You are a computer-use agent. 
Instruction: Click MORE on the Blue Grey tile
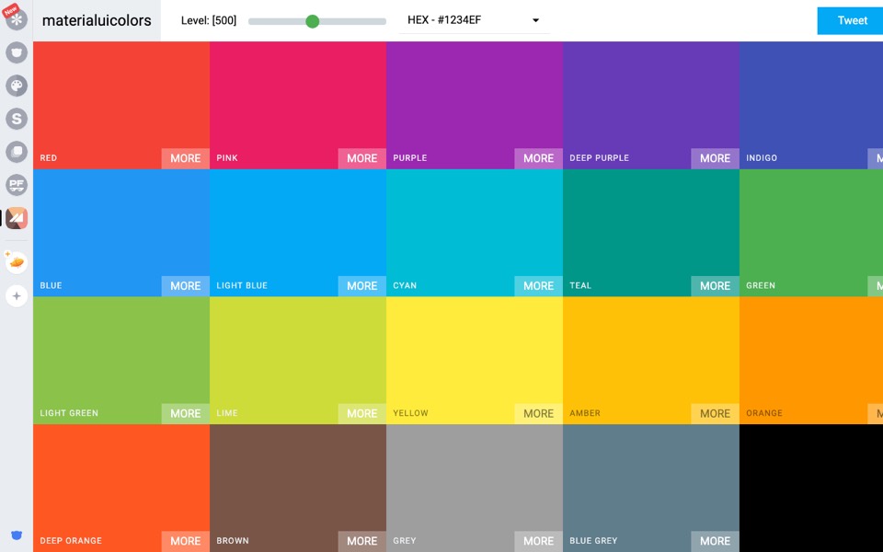tap(716, 541)
